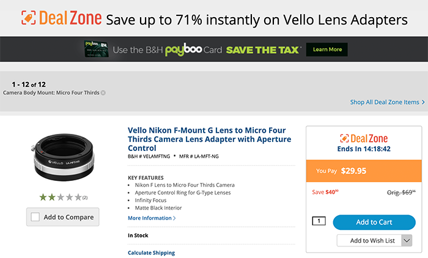Expand More Information for the adapter

pyautogui.click(x=151, y=218)
